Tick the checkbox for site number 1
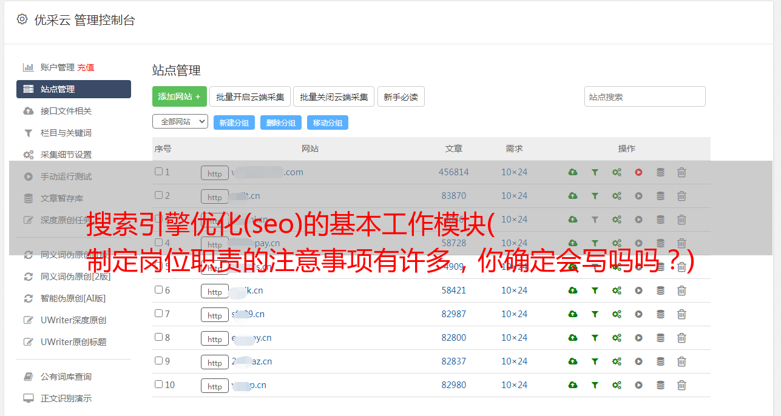The height and width of the screenshot is (416, 781). pos(158,172)
